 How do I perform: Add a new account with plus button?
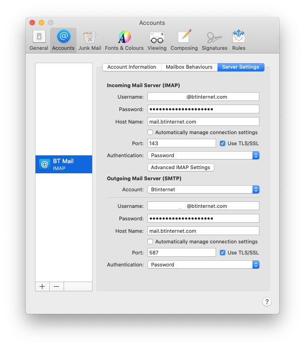(x=42, y=287)
